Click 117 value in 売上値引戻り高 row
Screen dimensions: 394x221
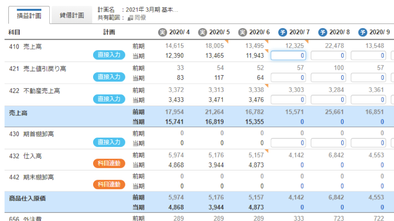tap(219, 78)
